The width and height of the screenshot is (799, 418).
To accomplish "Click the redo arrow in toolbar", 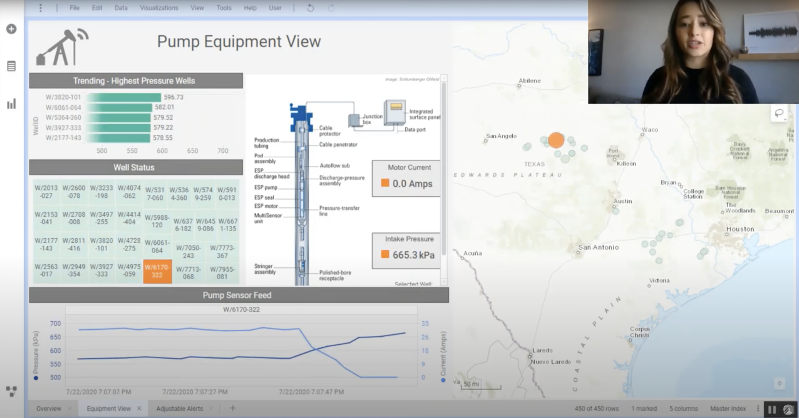I will pos(331,8).
